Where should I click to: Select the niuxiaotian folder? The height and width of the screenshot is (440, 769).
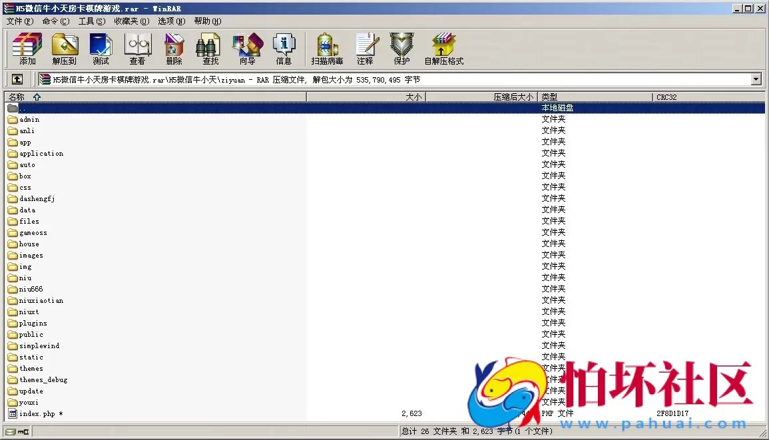[x=41, y=301]
